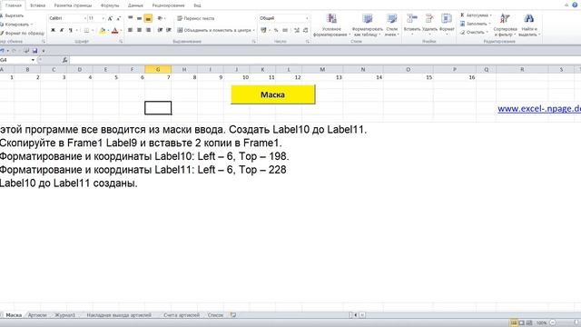Open the Вид ribbon tab
This screenshot has height=327, width=581.
197,5
